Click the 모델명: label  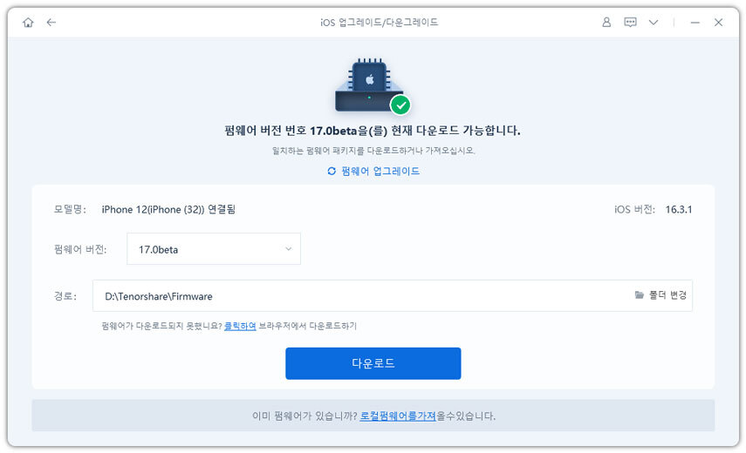[70, 209]
